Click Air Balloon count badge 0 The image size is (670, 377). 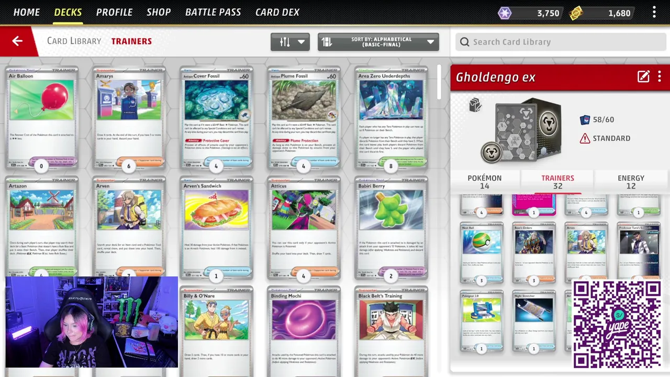click(x=41, y=166)
